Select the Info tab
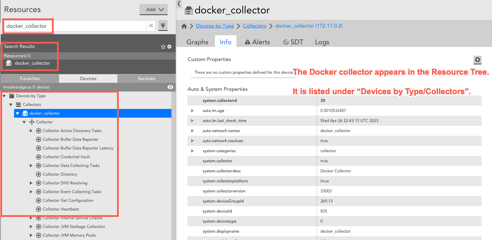 coord(226,42)
